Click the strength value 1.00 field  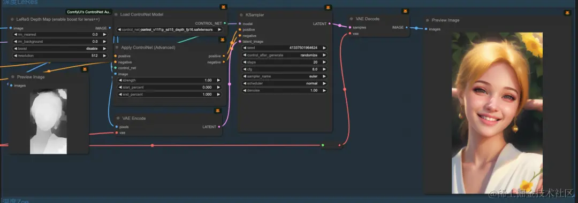point(170,80)
